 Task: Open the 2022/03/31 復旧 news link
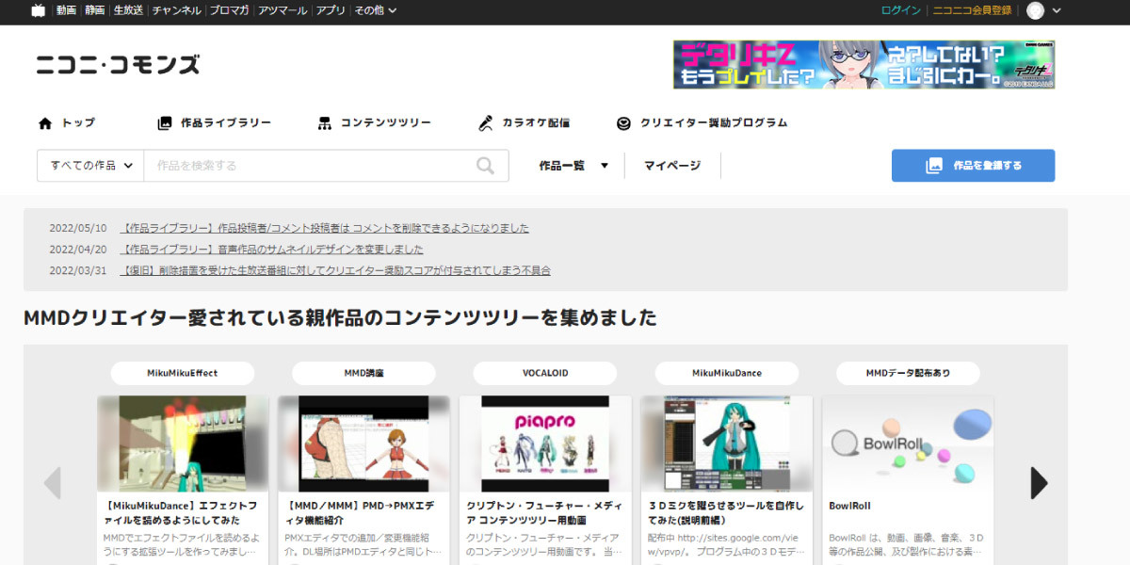335,270
